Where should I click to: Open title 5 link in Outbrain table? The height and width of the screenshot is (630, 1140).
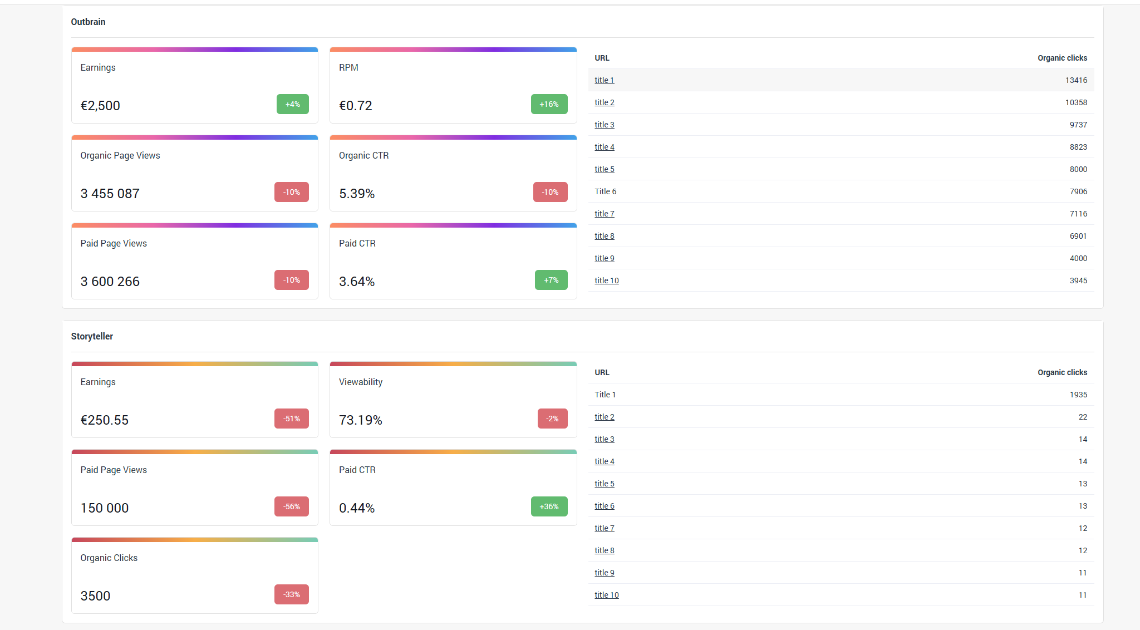604,169
